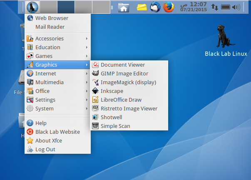
Task: Switch to the first workspace
Action: pyautogui.click(x=49, y=7)
